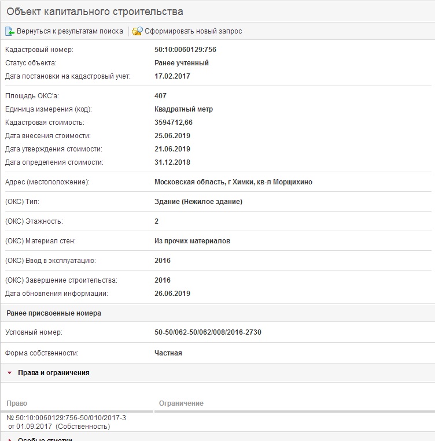435x441 pixels.
Task: Click conditional number 50-50/062-50/062/008/2016-2730
Action: click(212, 332)
